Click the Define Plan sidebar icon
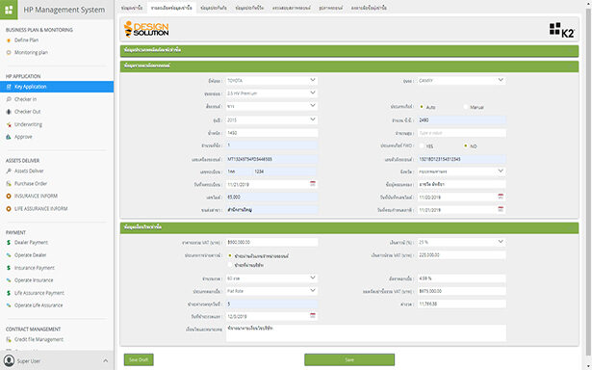The width and height of the screenshot is (592, 370). (x=9, y=40)
